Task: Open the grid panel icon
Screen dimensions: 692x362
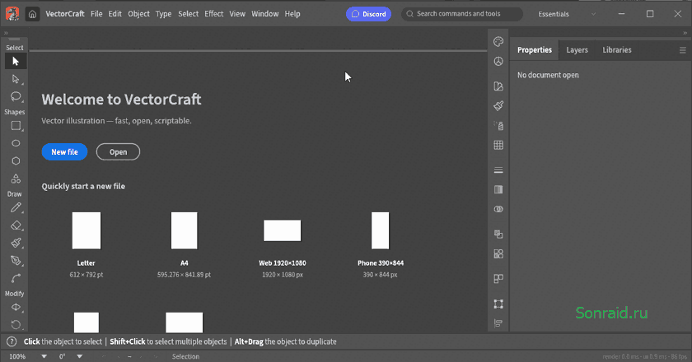Action: pyautogui.click(x=498, y=145)
